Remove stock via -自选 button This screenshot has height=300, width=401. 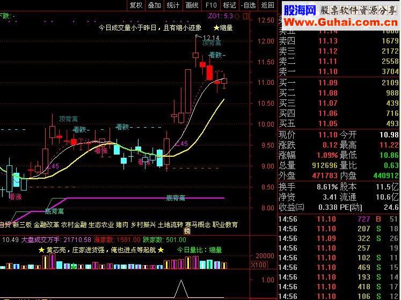249,5
